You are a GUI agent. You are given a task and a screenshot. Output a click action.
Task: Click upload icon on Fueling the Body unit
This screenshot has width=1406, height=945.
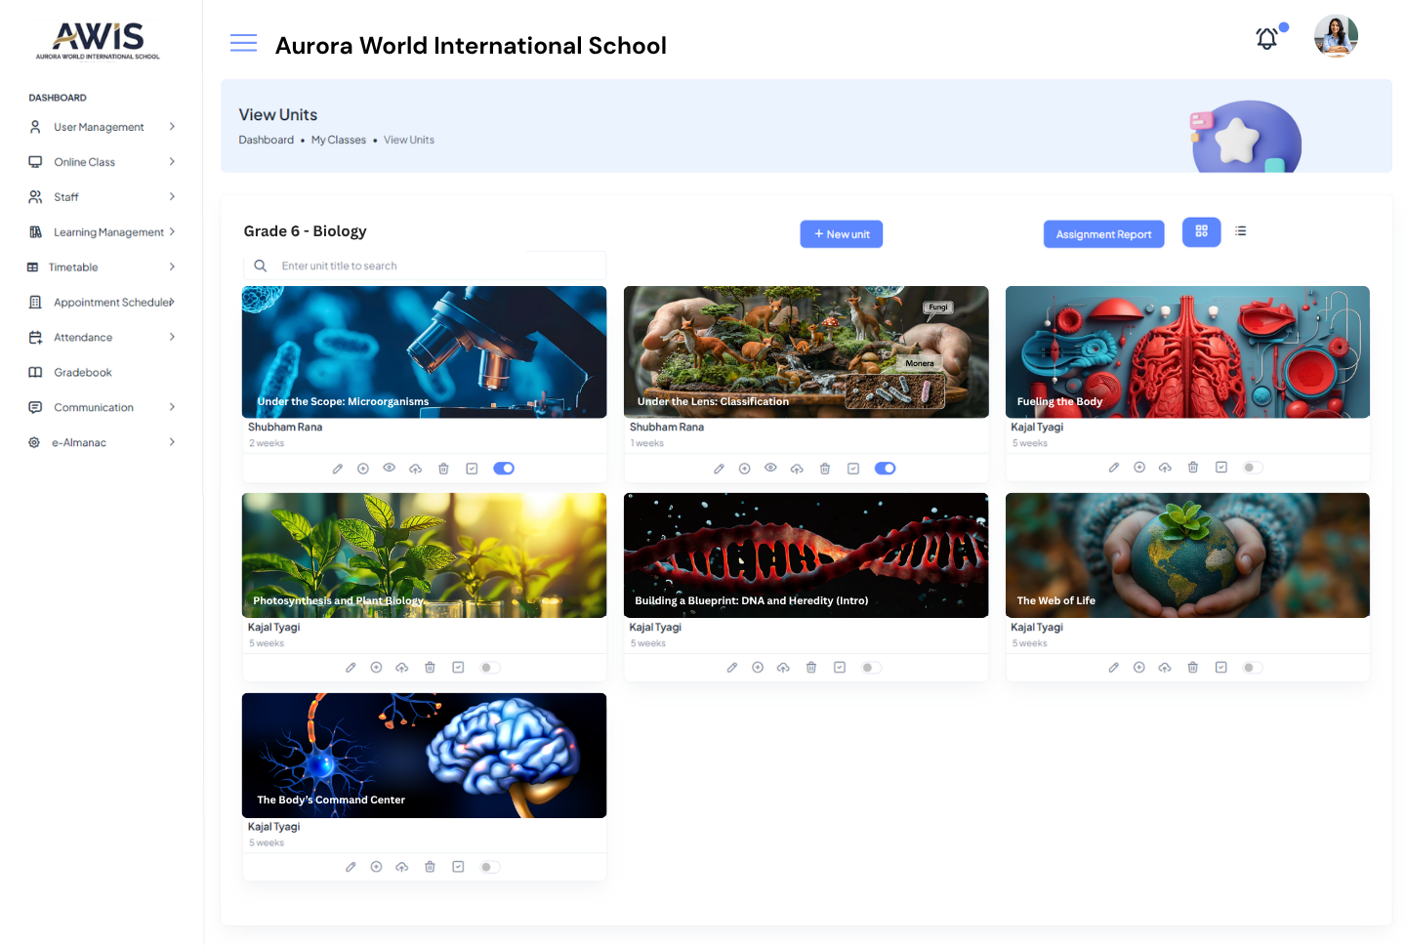point(1165,468)
